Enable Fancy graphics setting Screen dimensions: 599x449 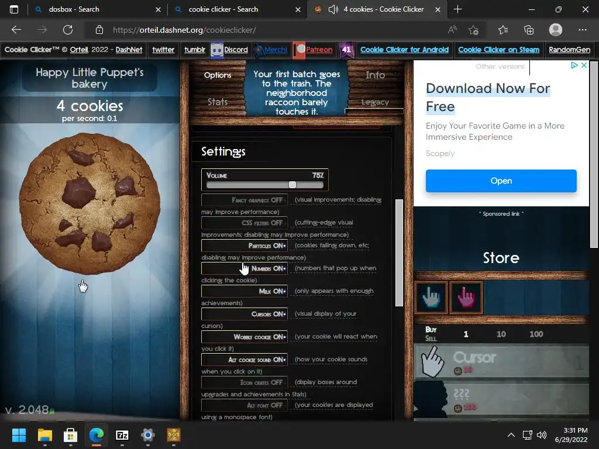click(245, 200)
